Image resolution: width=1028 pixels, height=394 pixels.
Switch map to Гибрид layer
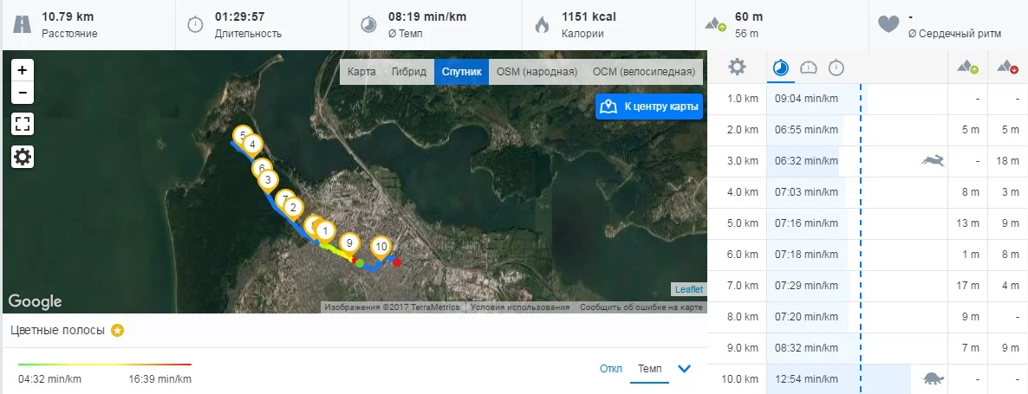[409, 72]
